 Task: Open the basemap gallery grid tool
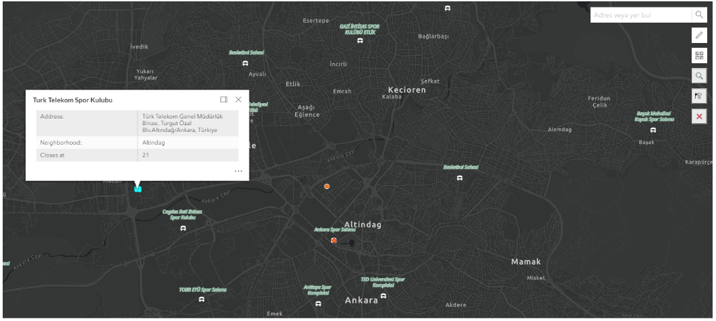coord(699,56)
